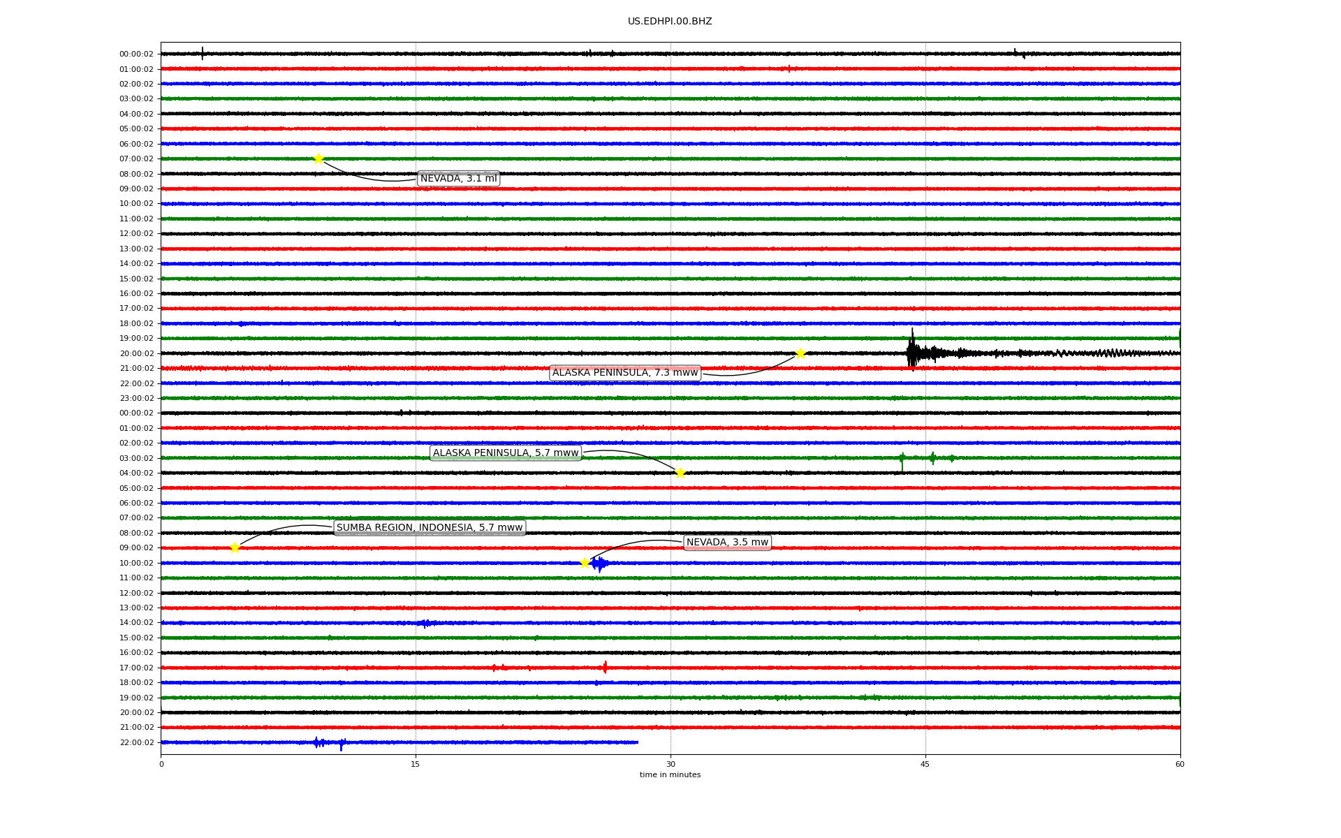This screenshot has height=838, width=1341.
Task: Click the first 00:00:02 time label at top
Action: pyautogui.click(x=136, y=54)
